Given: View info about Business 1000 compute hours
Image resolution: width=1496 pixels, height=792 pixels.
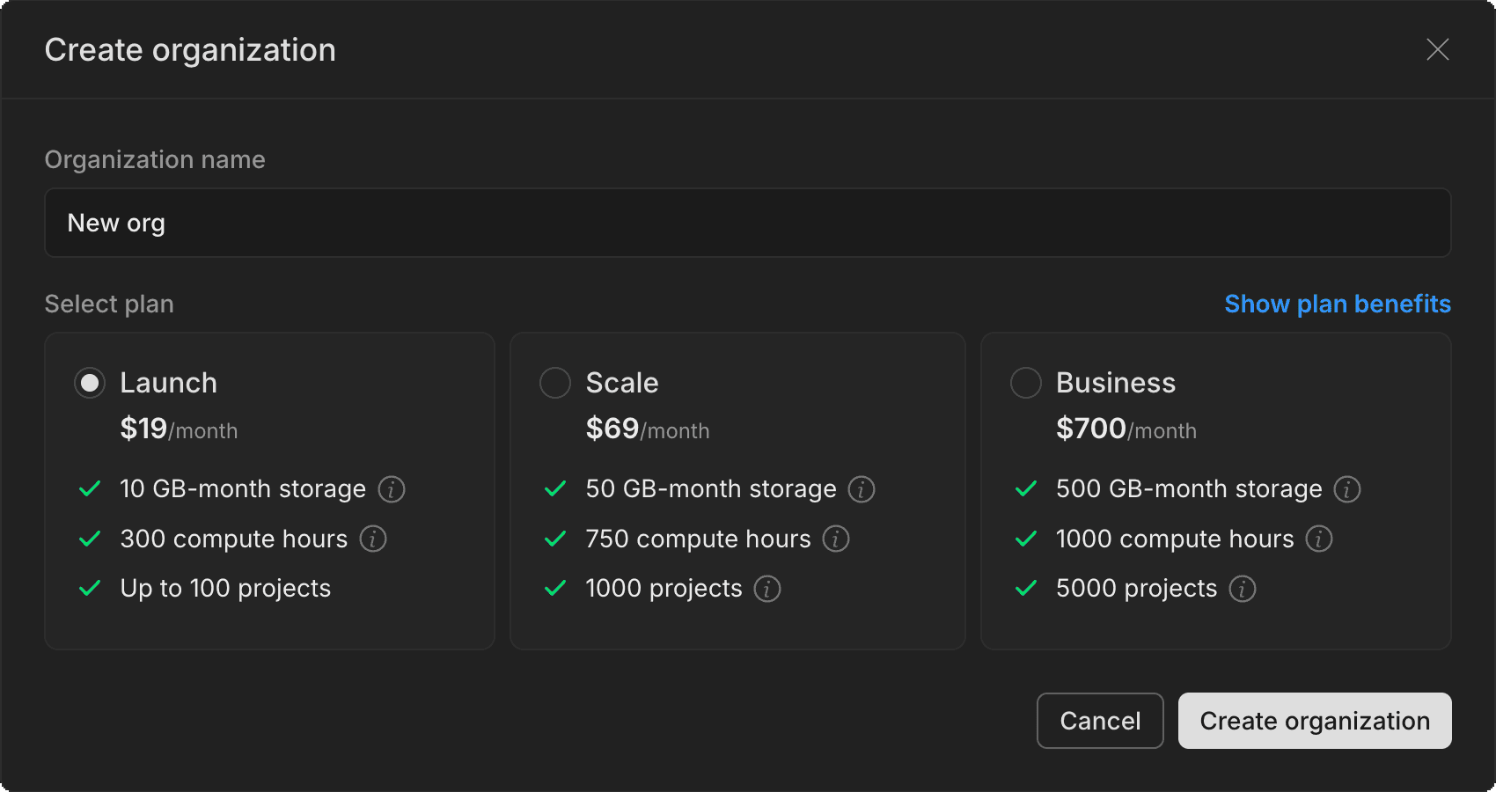Looking at the screenshot, I should pos(1318,539).
